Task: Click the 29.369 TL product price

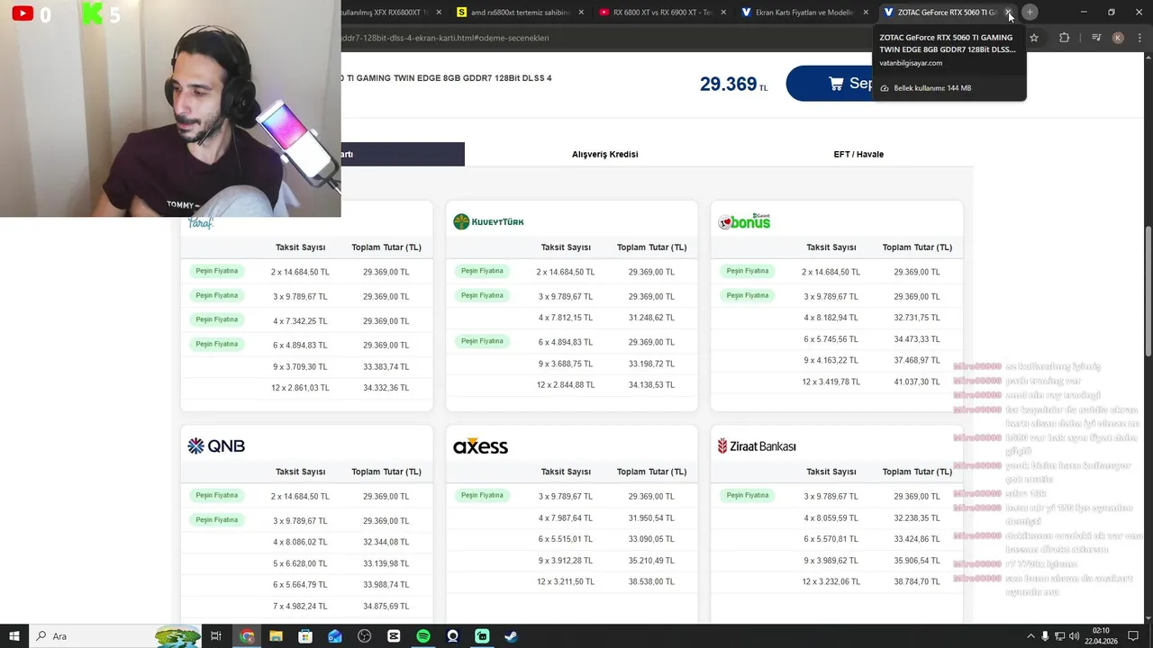Action: (x=733, y=84)
